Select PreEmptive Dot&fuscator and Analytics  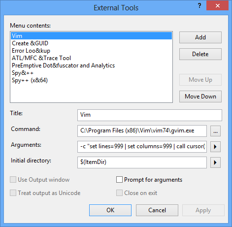91,65
